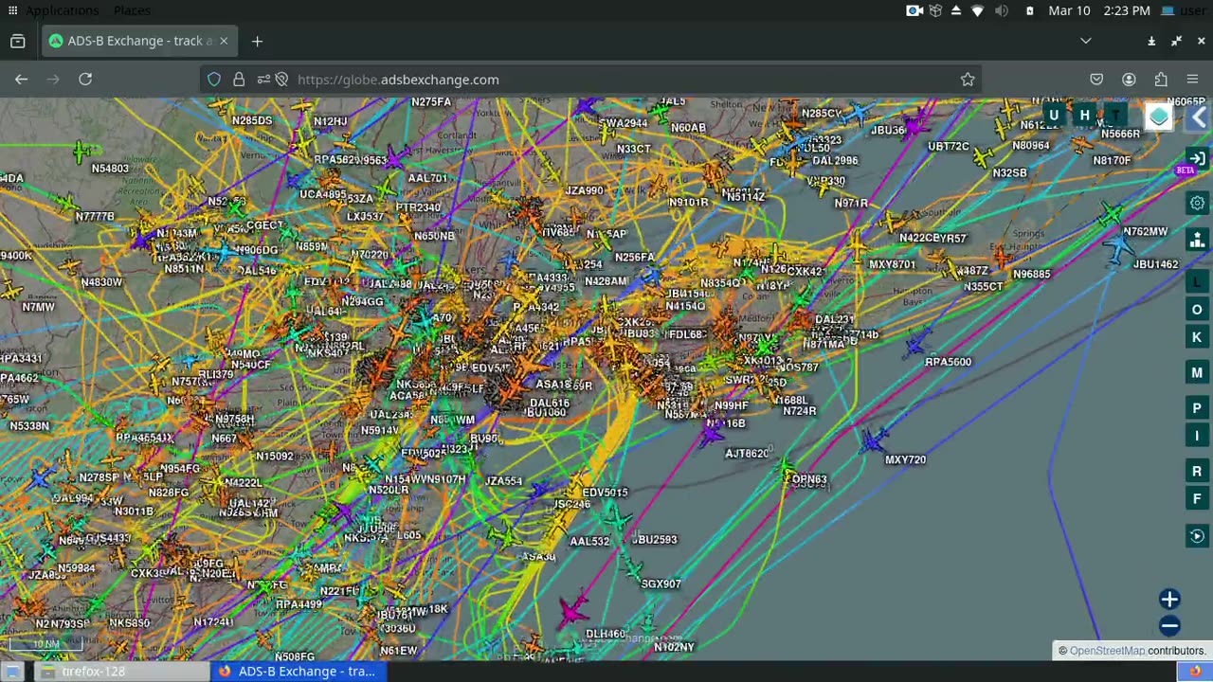
Task: Zoom out with the minus button
Action: pos(1169,626)
